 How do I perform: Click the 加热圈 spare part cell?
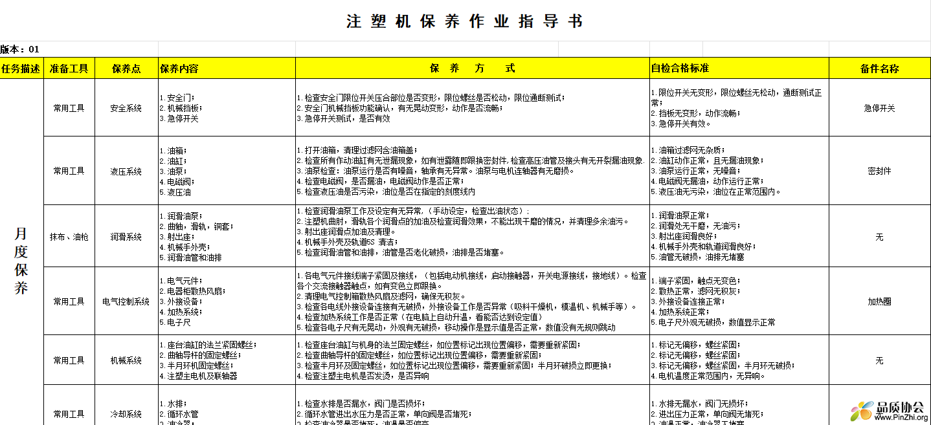click(x=880, y=301)
